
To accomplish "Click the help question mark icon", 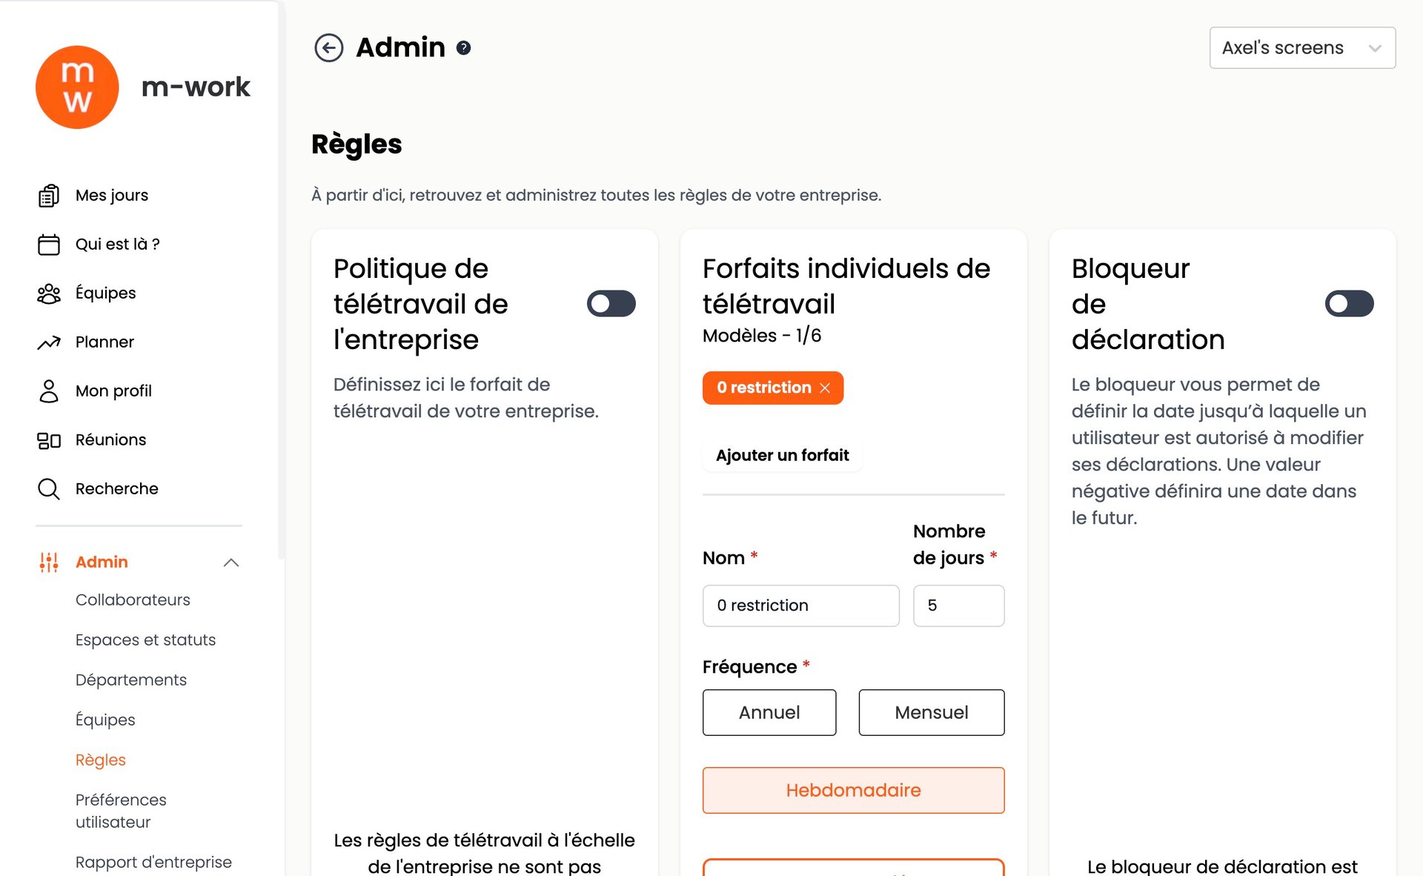I will [x=463, y=48].
